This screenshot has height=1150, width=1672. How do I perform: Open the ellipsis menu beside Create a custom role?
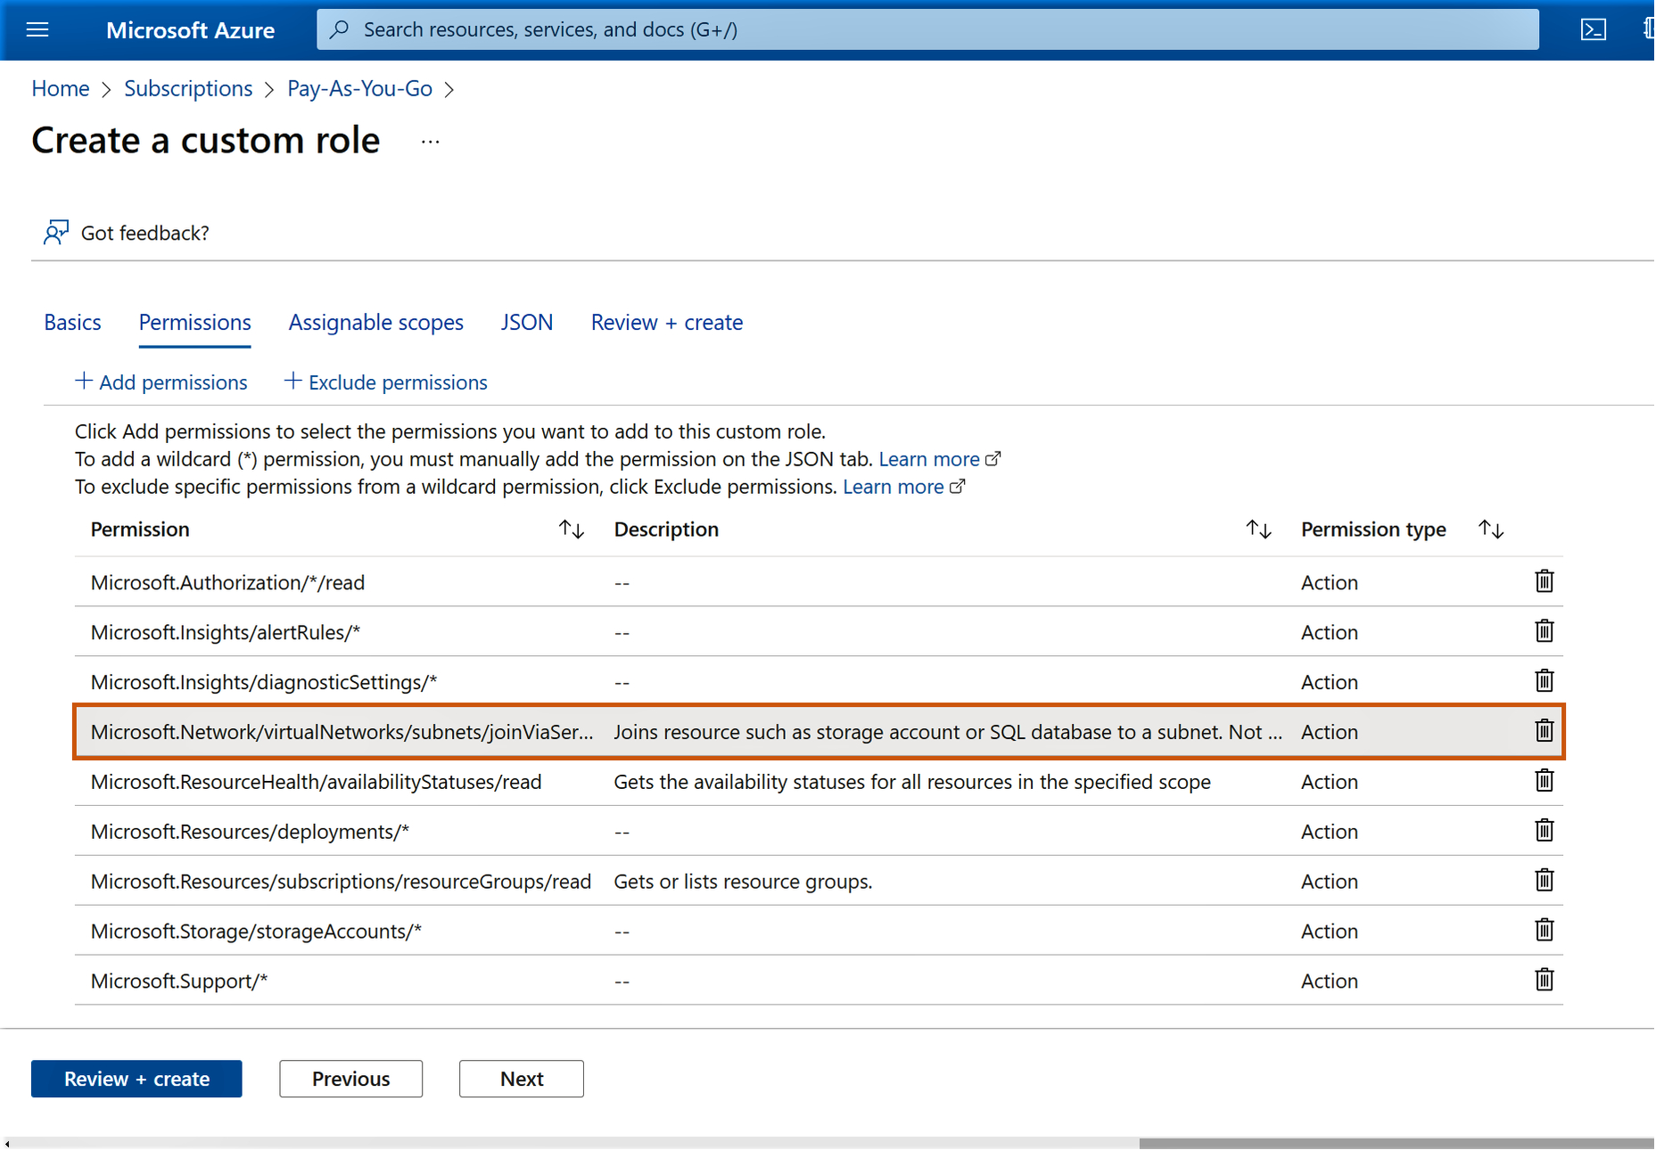(x=430, y=142)
